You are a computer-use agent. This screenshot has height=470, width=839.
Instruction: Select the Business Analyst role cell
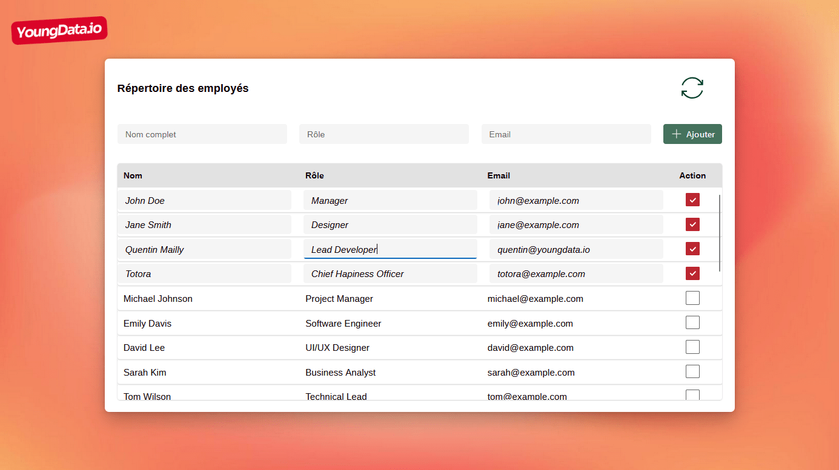tap(340, 372)
